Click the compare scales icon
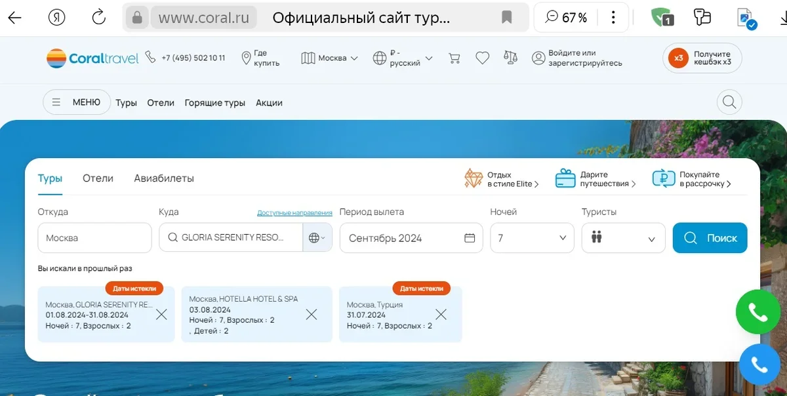Image resolution: width=787 pixels, height=396 pixels. [x=510, y=58]
